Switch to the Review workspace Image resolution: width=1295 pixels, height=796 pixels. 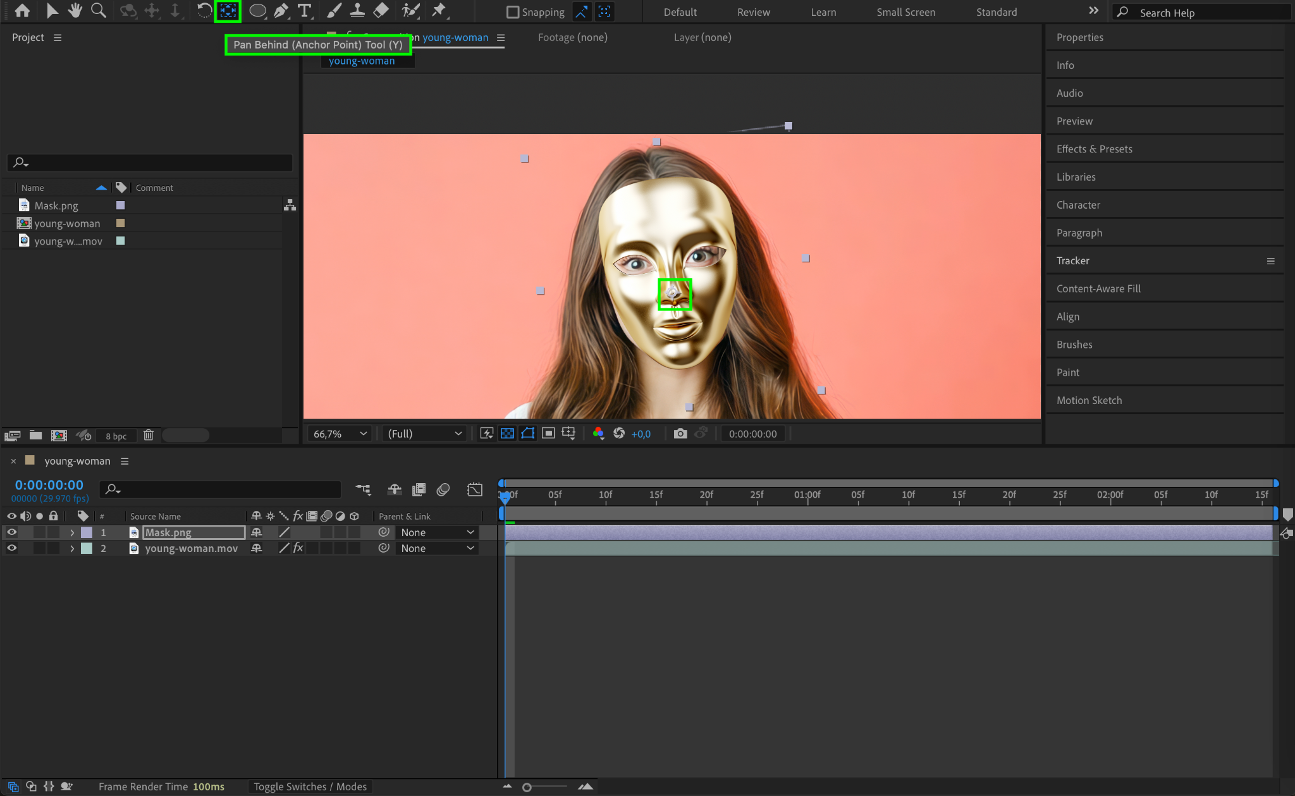753,12
